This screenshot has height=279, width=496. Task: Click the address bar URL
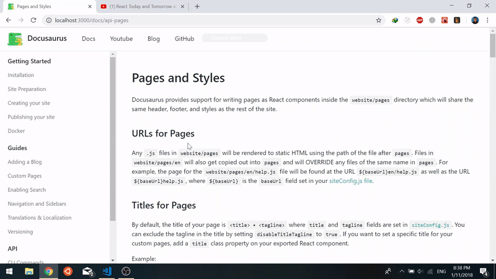[92, 20]
